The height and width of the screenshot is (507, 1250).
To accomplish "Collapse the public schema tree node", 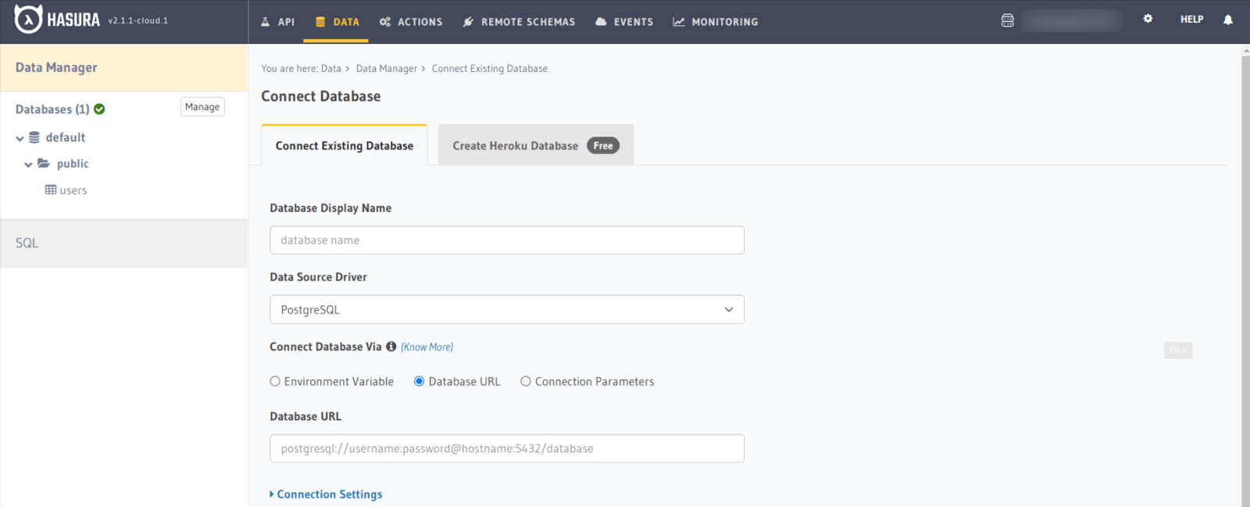I will [x=28, y=165].
